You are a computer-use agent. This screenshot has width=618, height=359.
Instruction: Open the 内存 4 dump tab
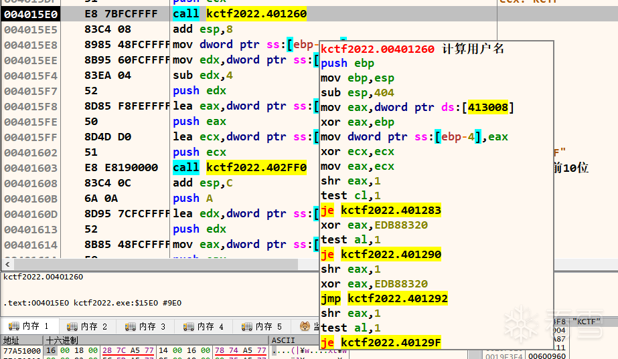pos(205,327)
